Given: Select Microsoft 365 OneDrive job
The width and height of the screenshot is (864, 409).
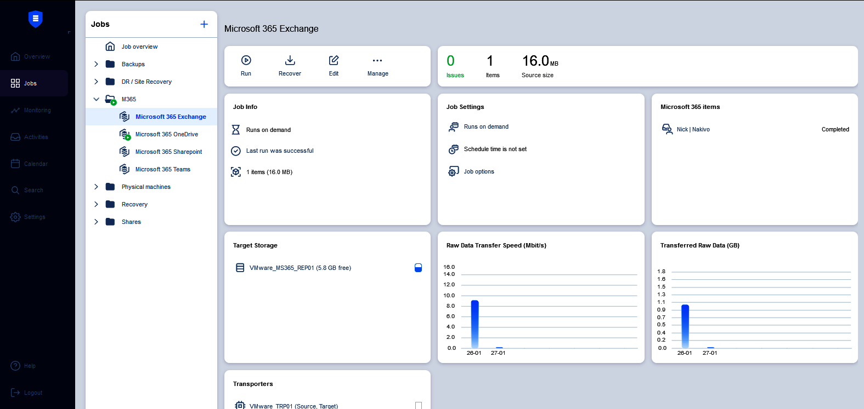Looking at the screenshot, I should pos(166,134).
